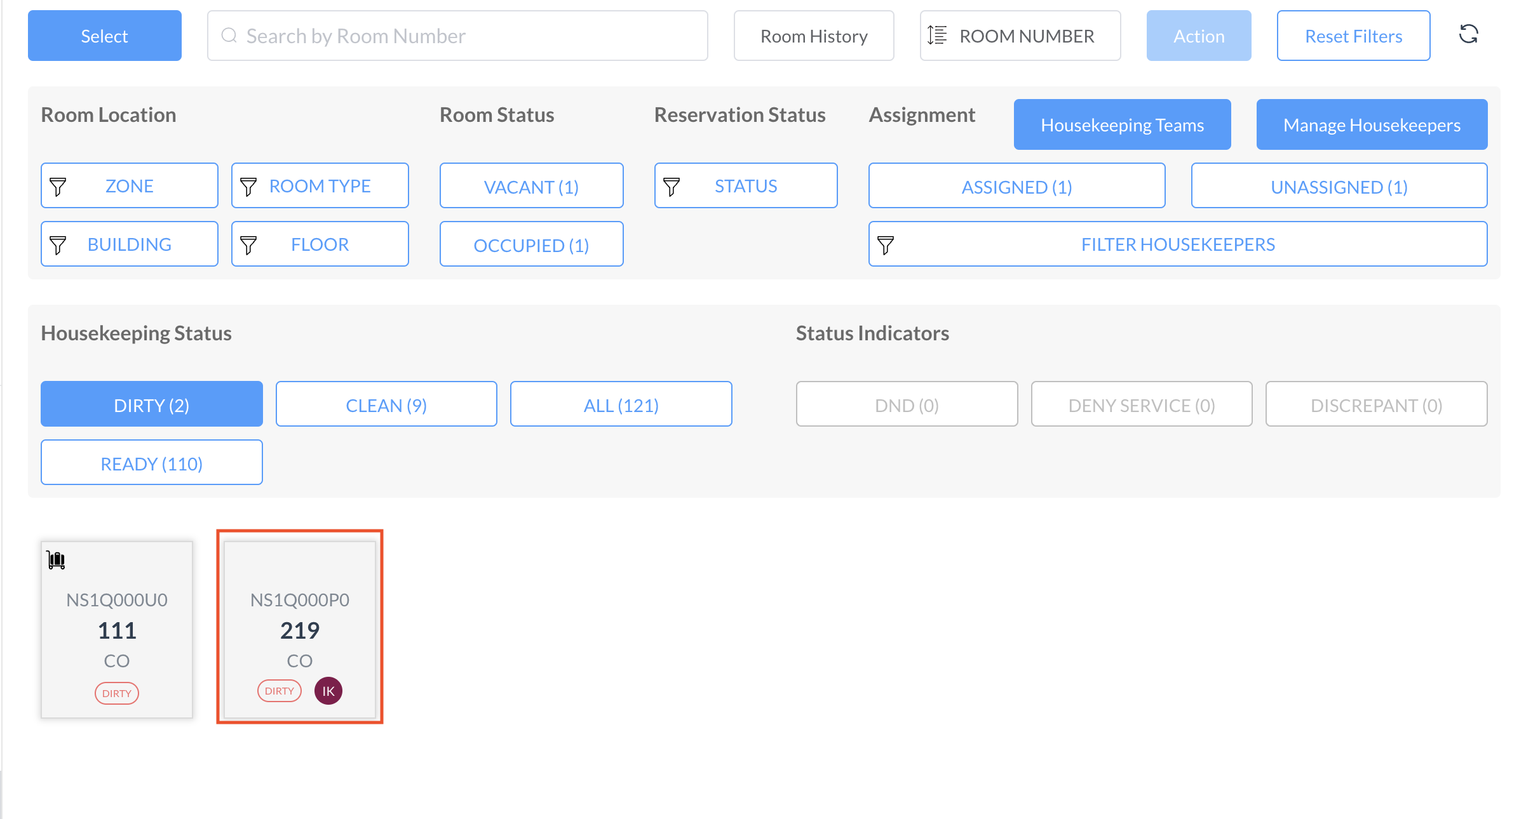1526x819 pixels.
Task: Expand the FLOOR filter dropdown
Action: pos(320,244)
